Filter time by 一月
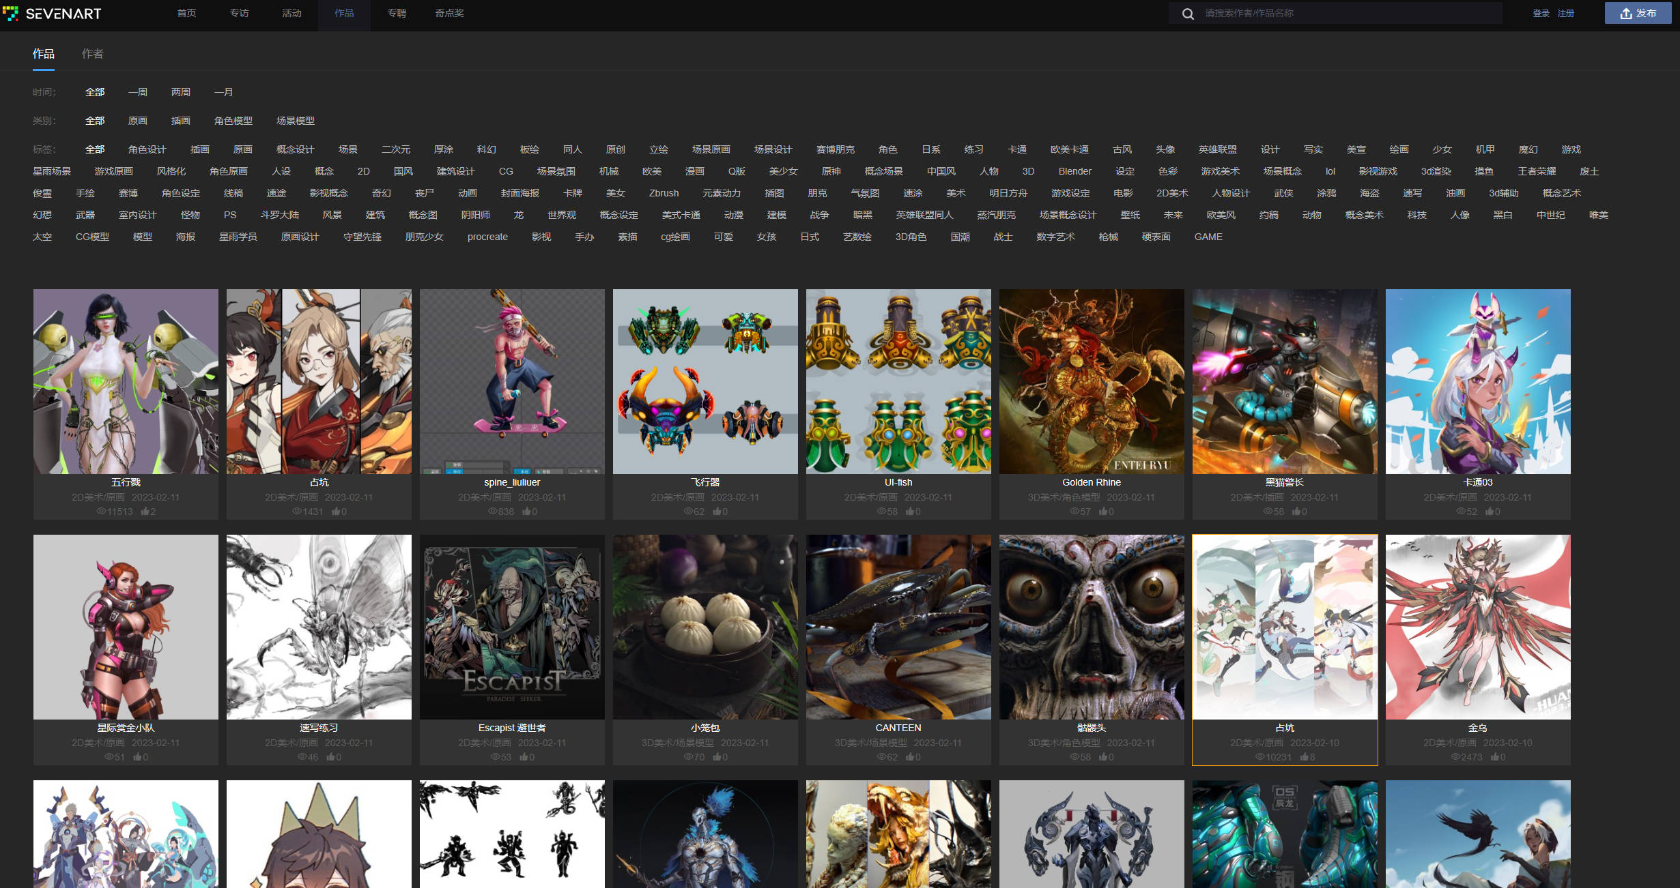 point(223,92)
